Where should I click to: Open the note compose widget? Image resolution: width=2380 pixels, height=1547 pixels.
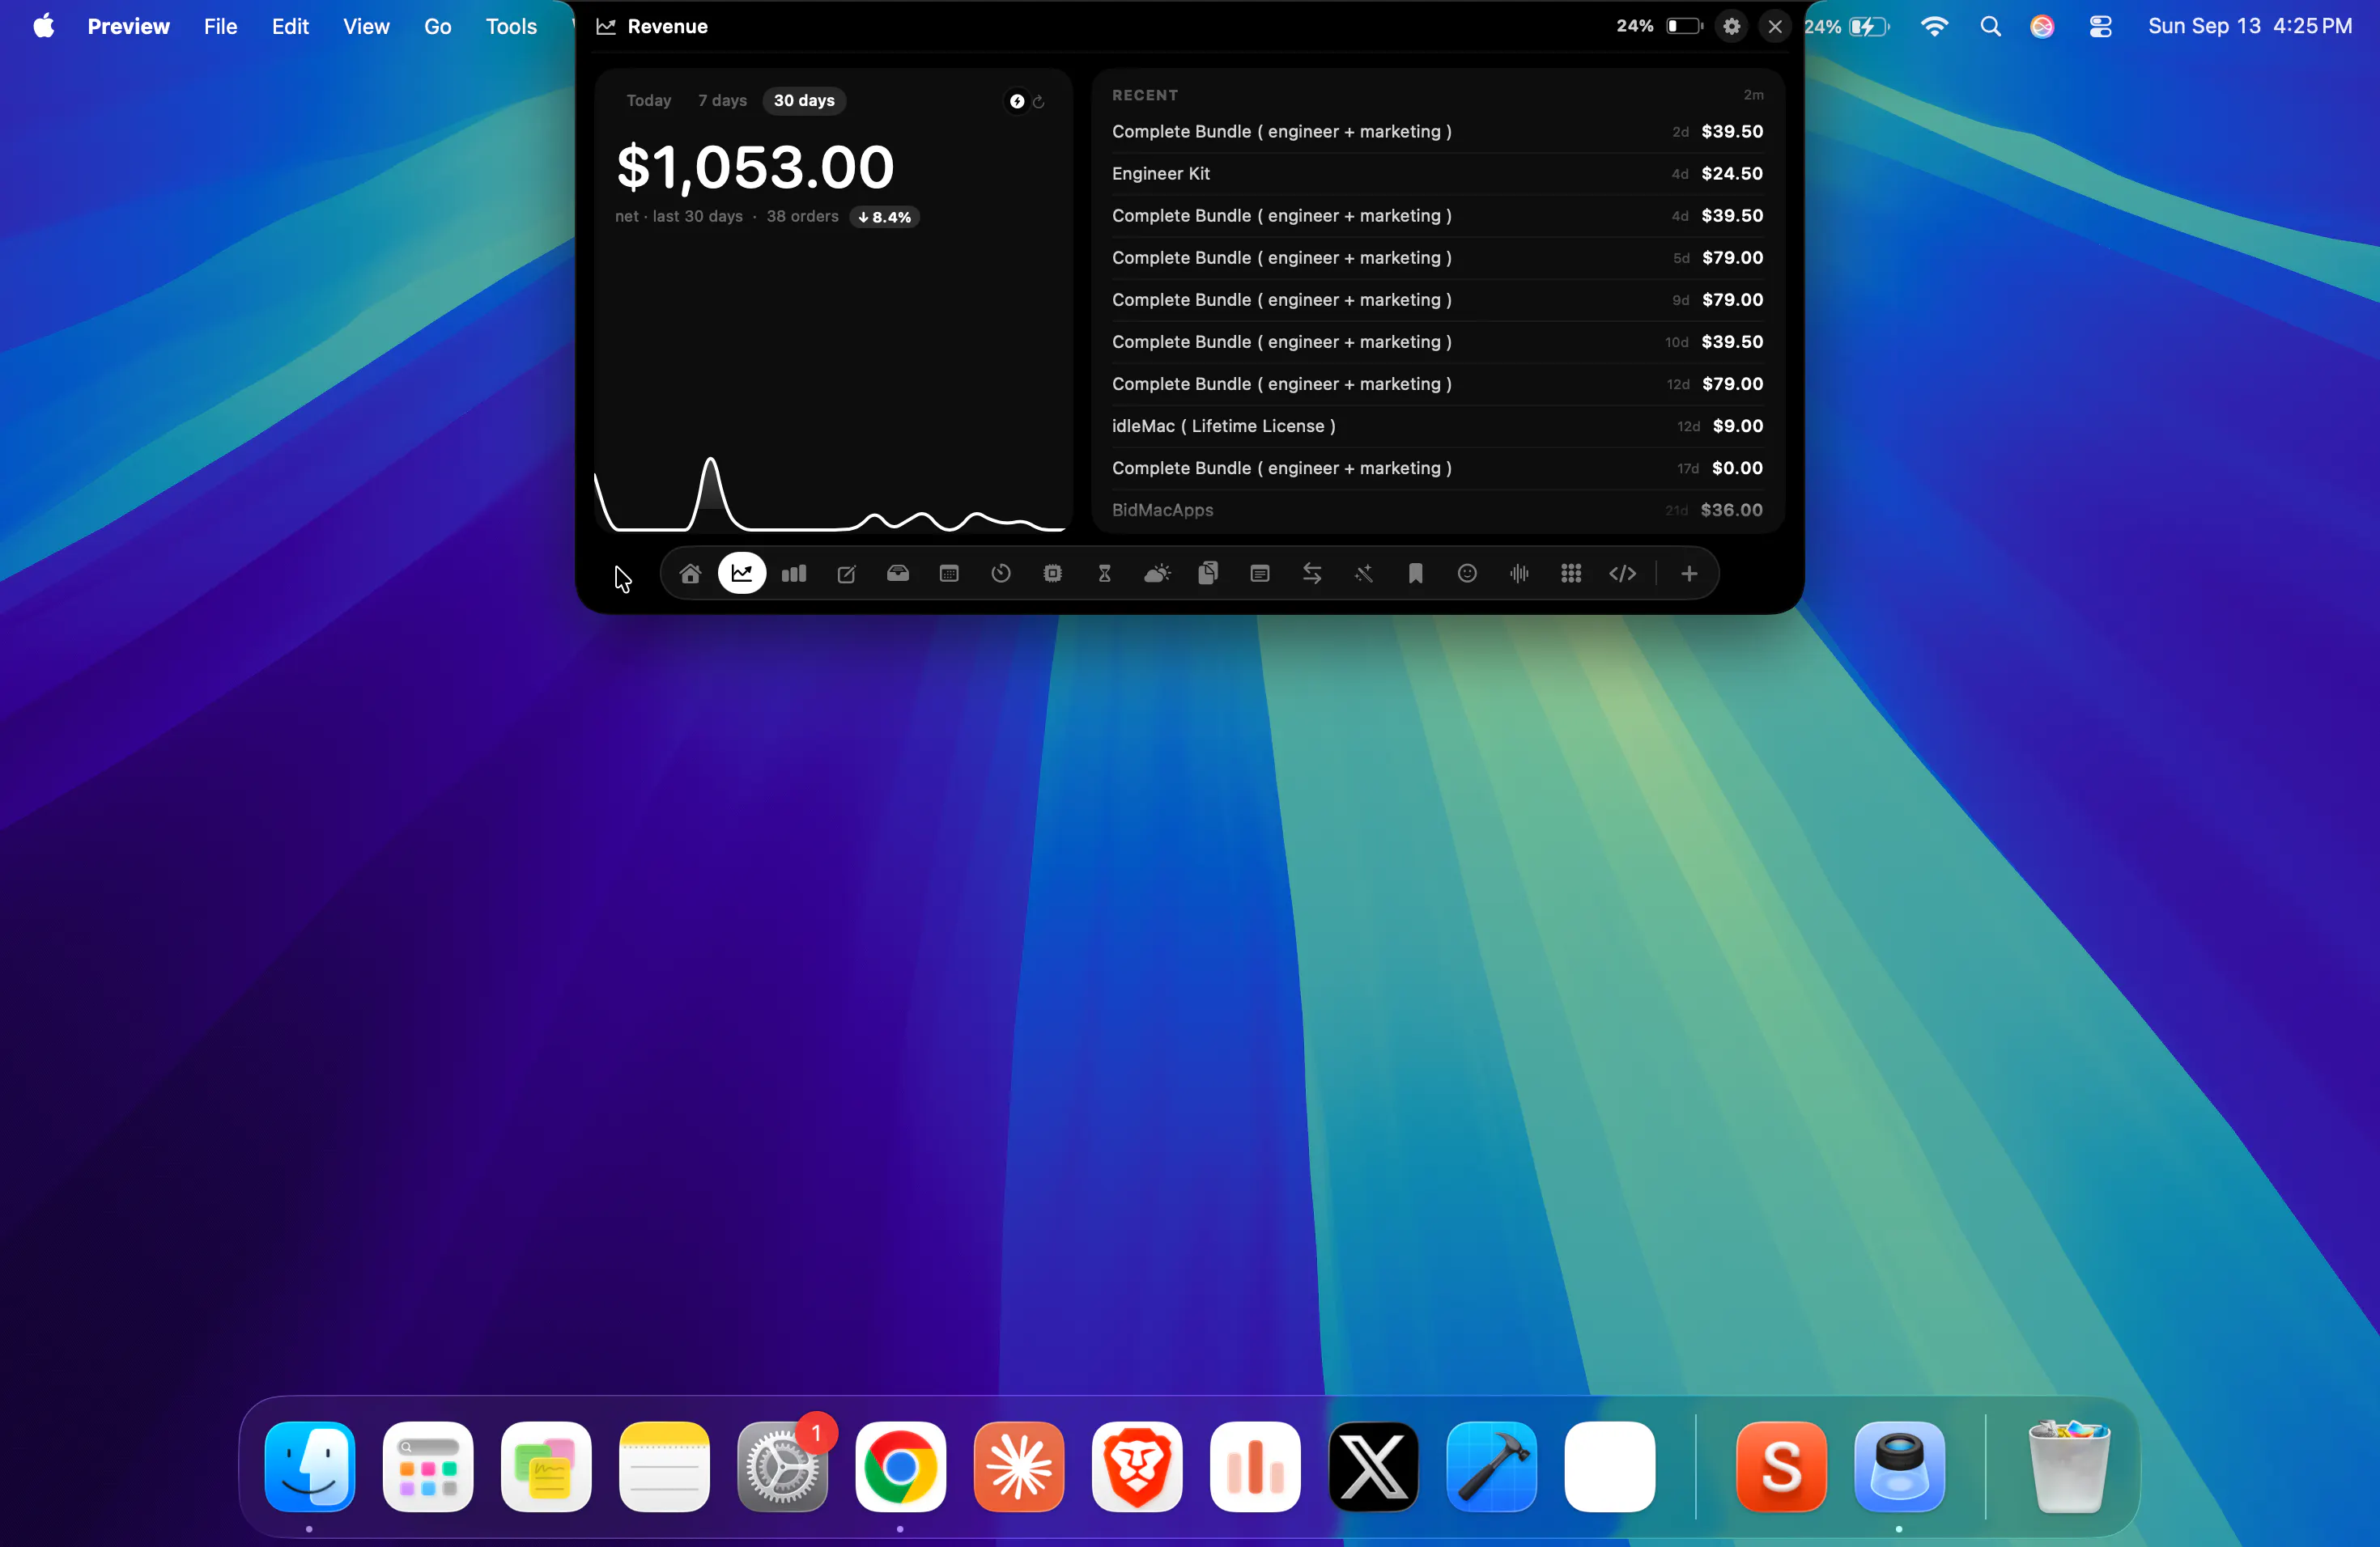(846, 574)
